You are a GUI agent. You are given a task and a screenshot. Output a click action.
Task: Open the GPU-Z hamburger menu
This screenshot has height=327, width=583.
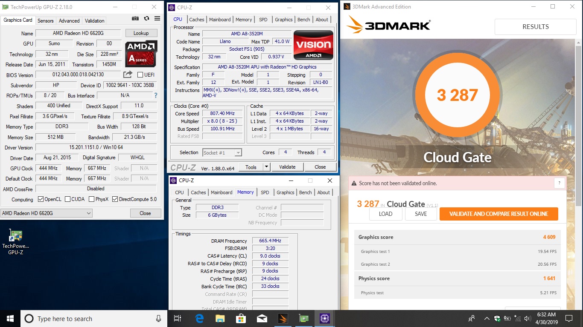pos(157,18)
